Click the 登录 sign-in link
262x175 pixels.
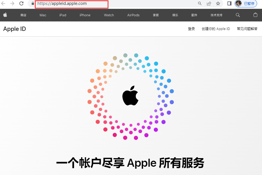(x=191, y=29)
